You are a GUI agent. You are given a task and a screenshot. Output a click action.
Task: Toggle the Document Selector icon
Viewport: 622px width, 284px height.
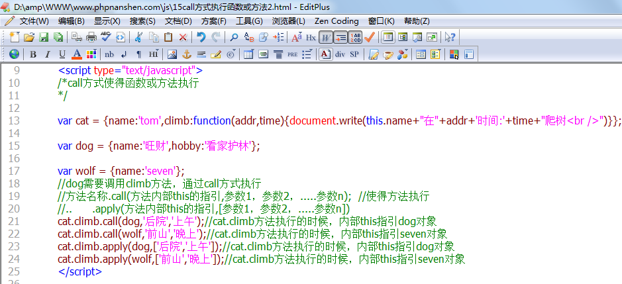pos(388,37)
